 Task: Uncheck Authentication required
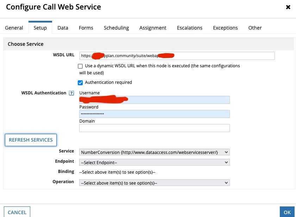[x=80, y=82]
